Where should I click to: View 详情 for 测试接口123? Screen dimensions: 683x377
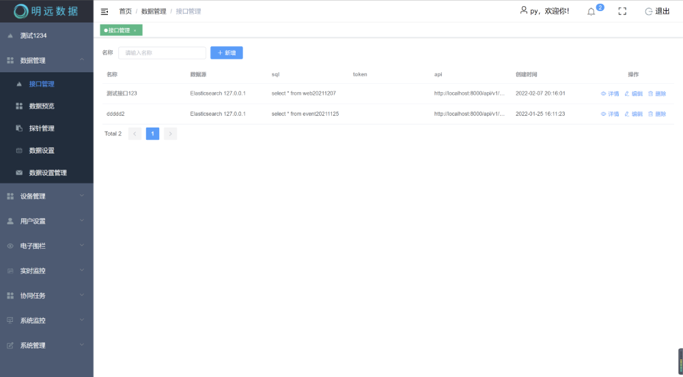pyautogui.click(x=610, y=93)
